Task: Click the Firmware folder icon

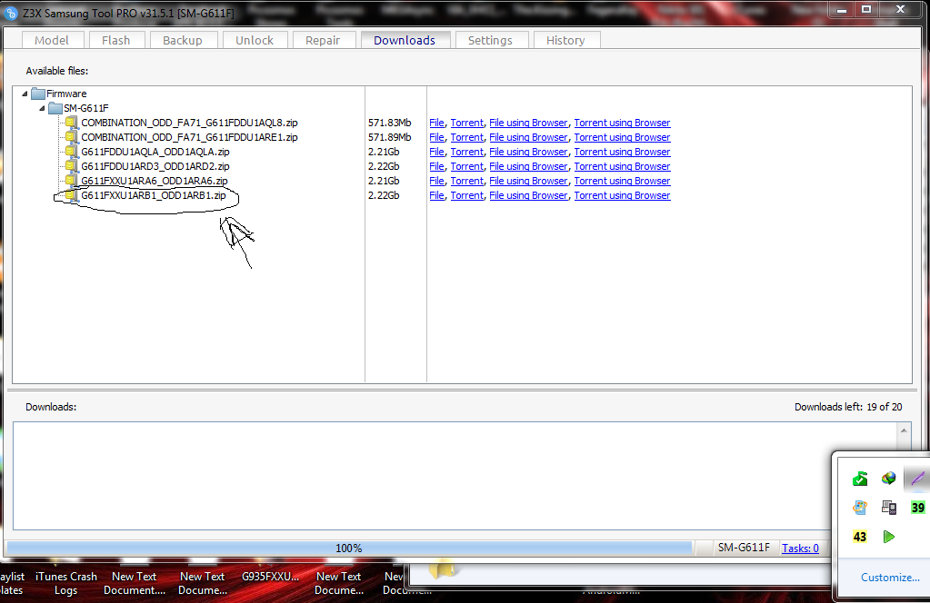Action: [38, 94]
